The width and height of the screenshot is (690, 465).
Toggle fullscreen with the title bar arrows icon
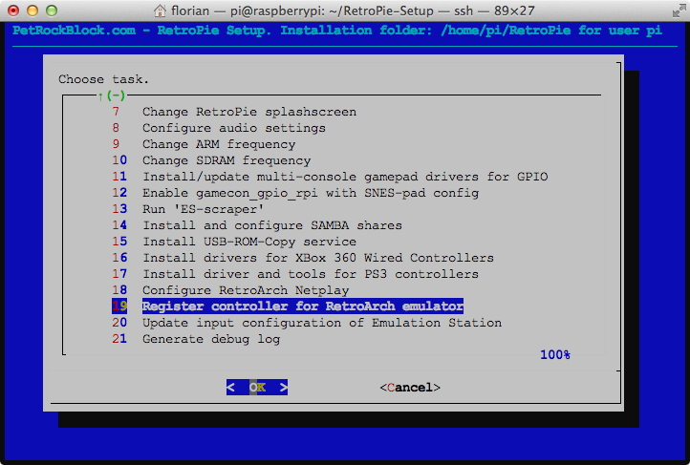coord(679,11)
